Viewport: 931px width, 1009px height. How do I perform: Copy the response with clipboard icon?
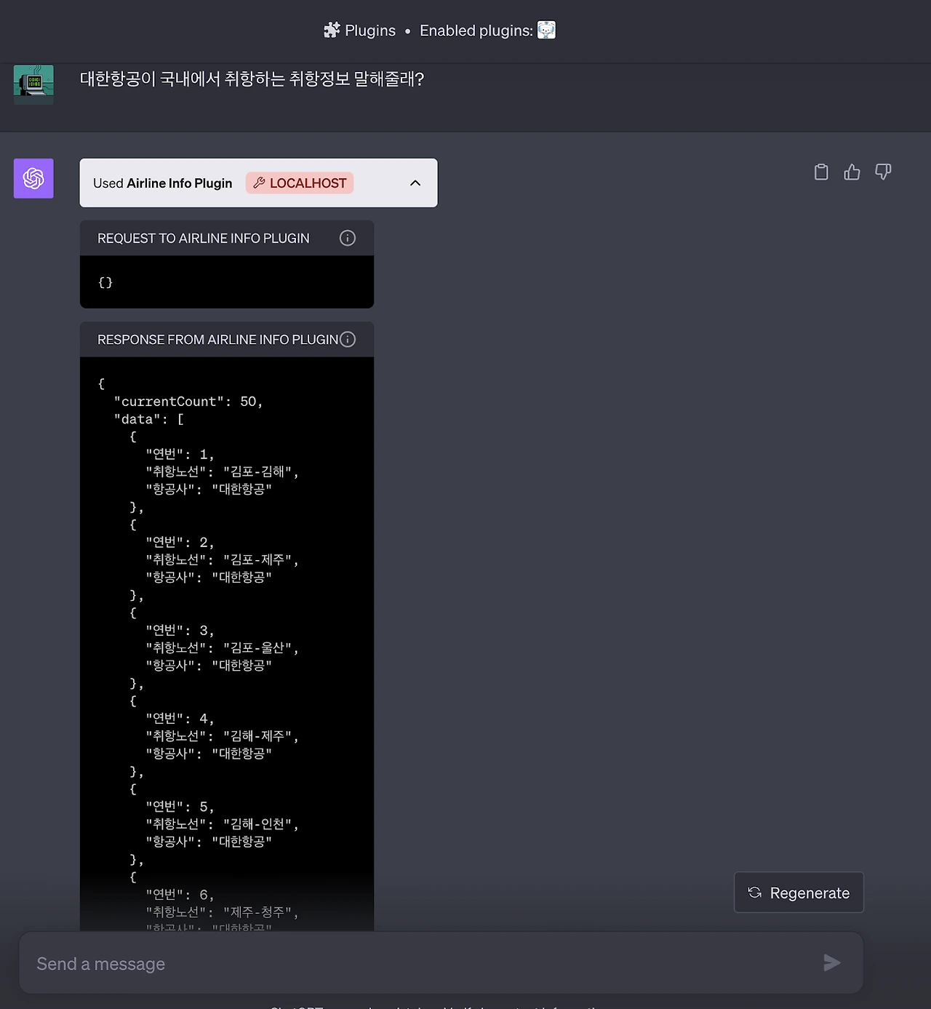click(821, 172)
